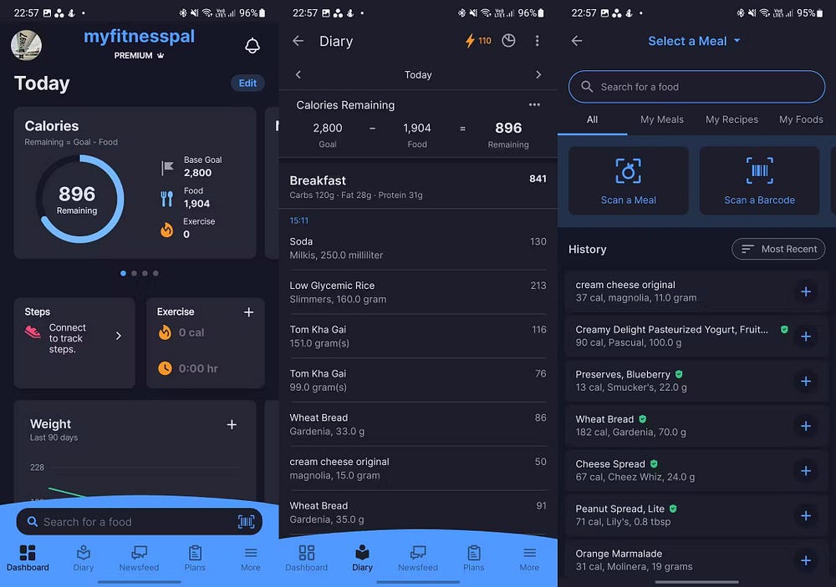This screenshot has height=587, width=836.
Task: Go to previous day chevron in Diary
Action: 298,74
